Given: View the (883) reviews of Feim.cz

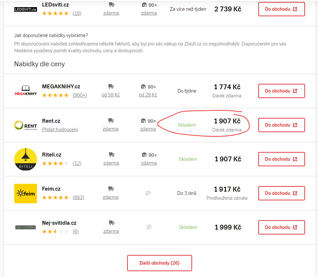Looking at the screenshot, I should point(78,197).
